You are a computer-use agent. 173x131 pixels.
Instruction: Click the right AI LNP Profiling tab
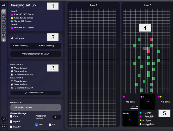[45, 46]
